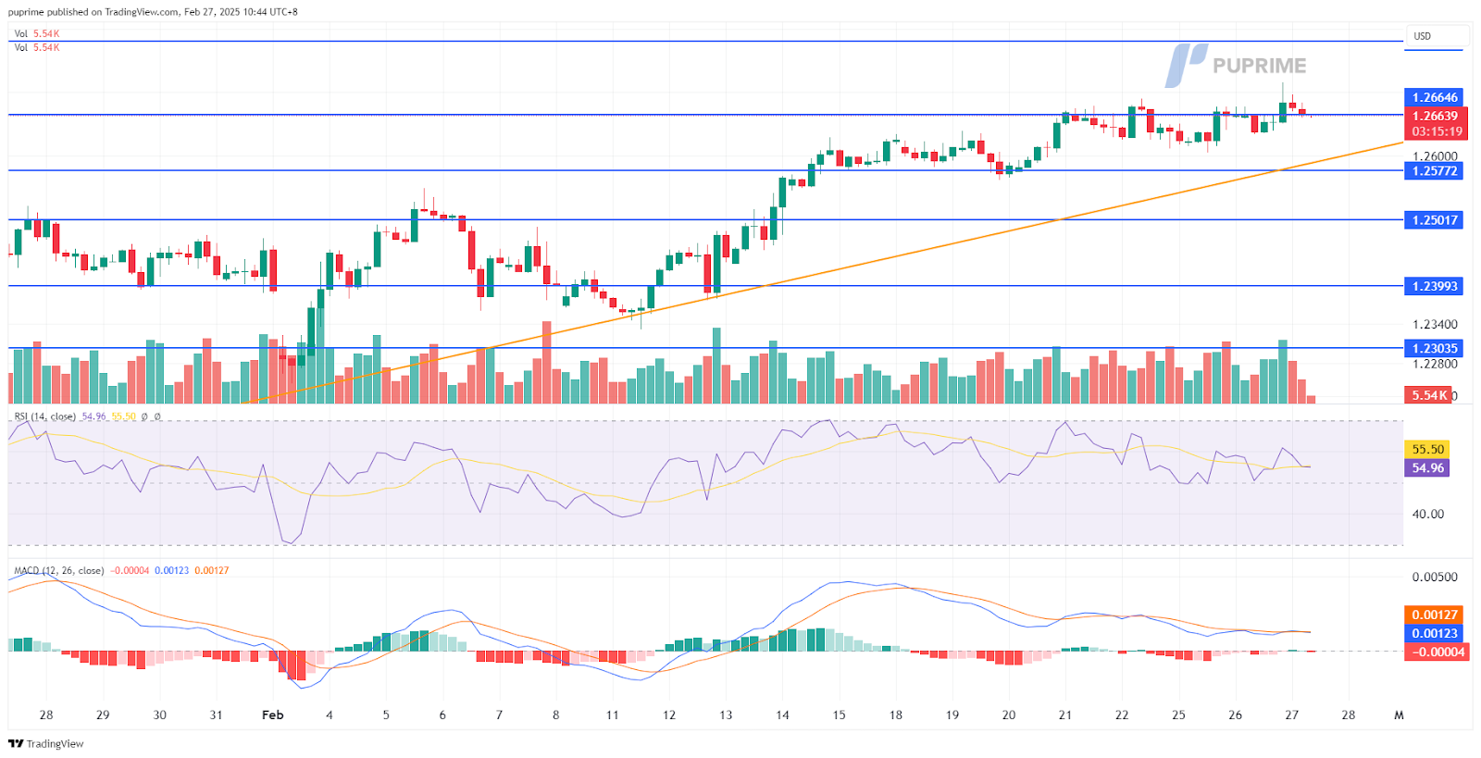This screenshot has width=1481, height=758.
Task: Click the 1.22800 price axis value
Action: pos(1435,364)
